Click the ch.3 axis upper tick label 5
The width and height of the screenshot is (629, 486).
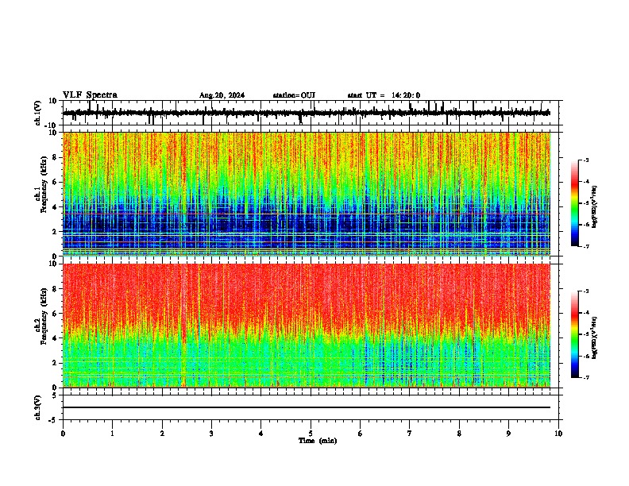[x=55, y=395]
